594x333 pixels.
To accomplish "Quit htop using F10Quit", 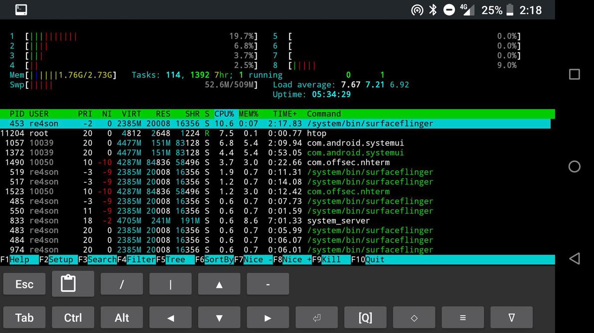I will tap(368, 259).
